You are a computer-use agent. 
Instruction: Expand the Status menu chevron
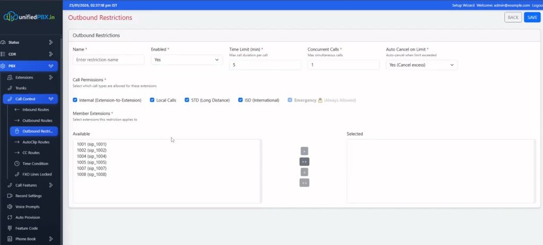50,42
